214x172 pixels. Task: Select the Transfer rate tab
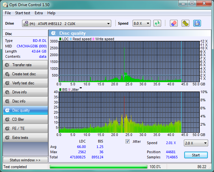25,65
